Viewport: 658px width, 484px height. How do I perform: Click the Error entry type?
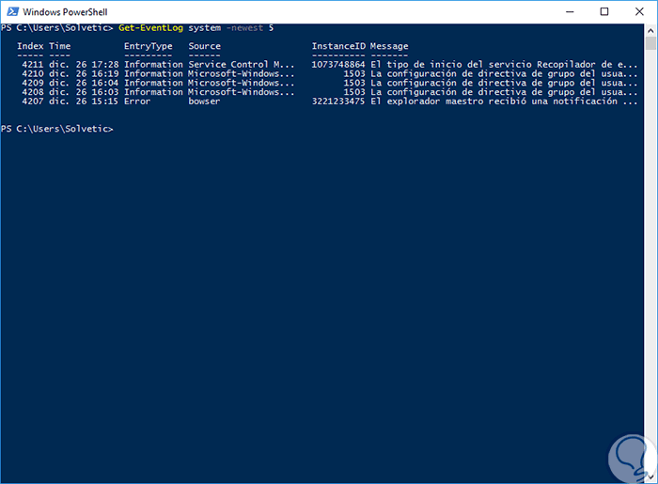pyautogui.click(x=137, y=101)
